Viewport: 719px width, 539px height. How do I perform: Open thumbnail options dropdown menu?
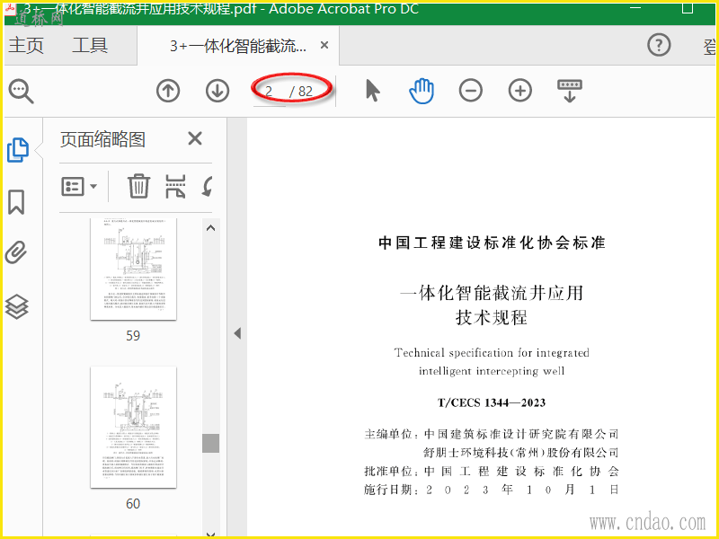(79, 187)
